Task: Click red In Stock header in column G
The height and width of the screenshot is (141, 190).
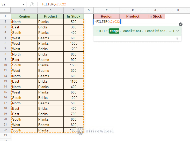Action: [155, 16]
